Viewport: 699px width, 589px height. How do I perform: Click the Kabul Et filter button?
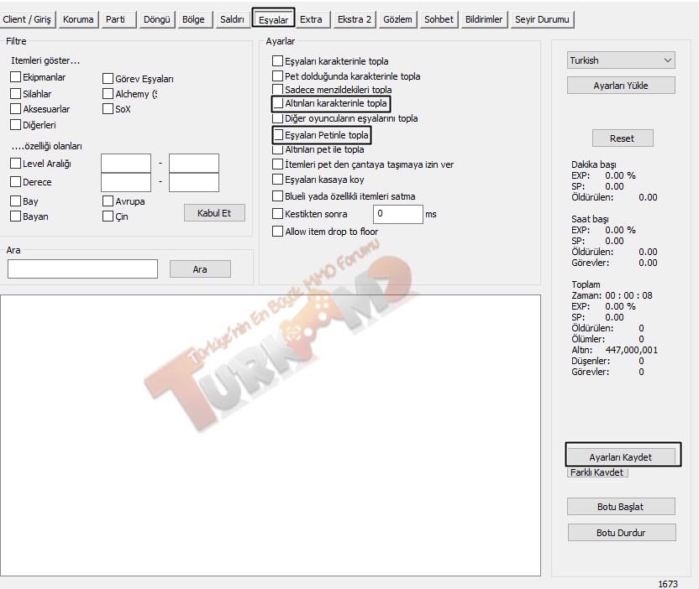[214, 213]
